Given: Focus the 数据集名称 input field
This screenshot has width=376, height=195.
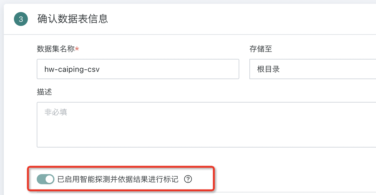Looking at the screenshot, I should (138, 69).
